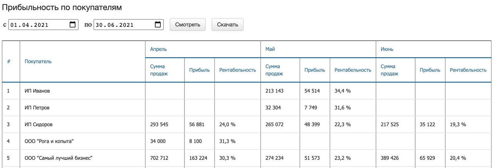Sort by June Прибыль header

[x=430, y=70]
